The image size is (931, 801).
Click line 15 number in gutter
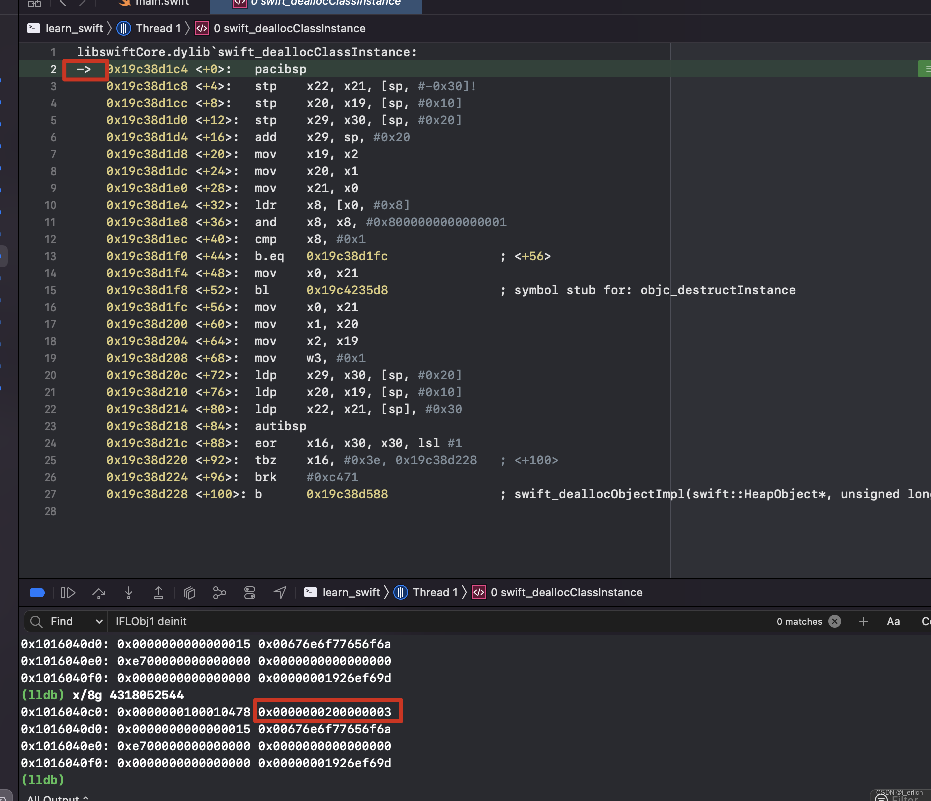[50, 290]
